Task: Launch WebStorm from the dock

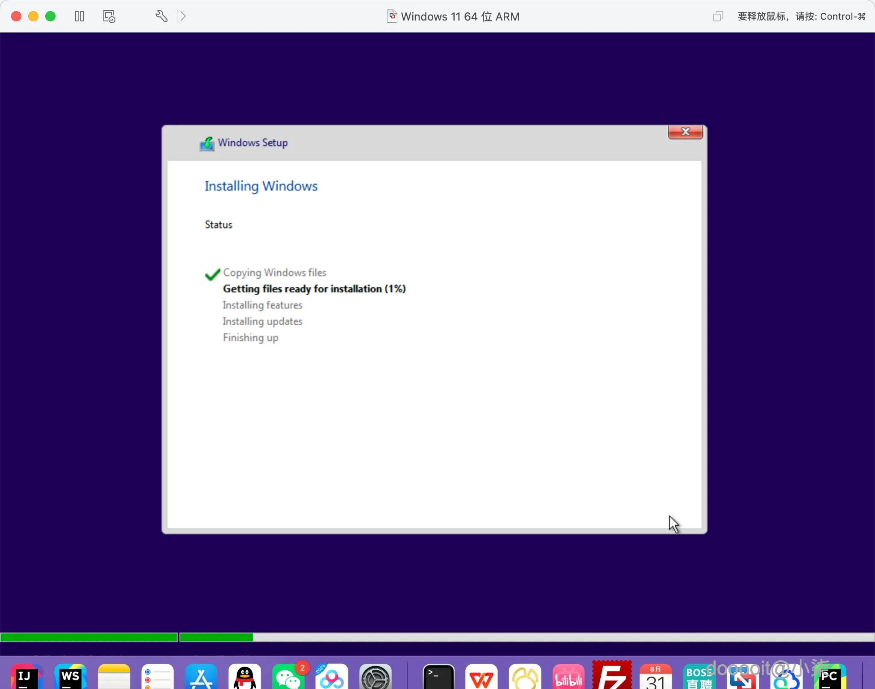Action: click(x=70, y=677)
